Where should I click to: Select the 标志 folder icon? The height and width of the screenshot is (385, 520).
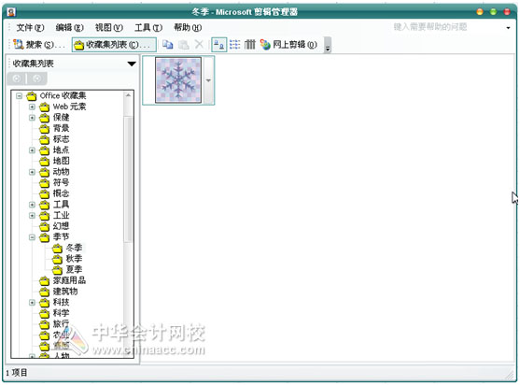click(45, 140)
